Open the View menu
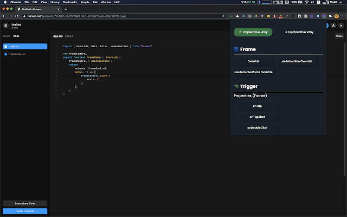This screenshot has height=217, width=347. (44, 2)
